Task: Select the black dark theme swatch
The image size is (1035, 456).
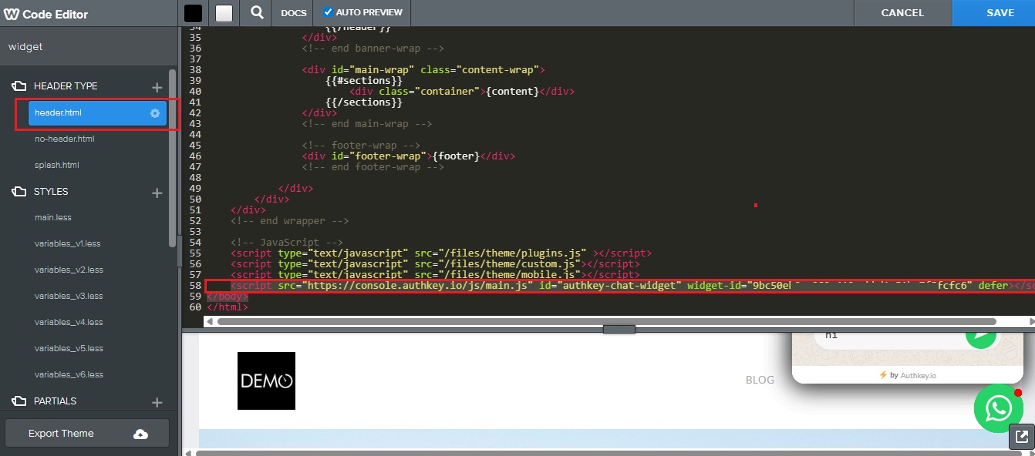Action: point(193,13)
